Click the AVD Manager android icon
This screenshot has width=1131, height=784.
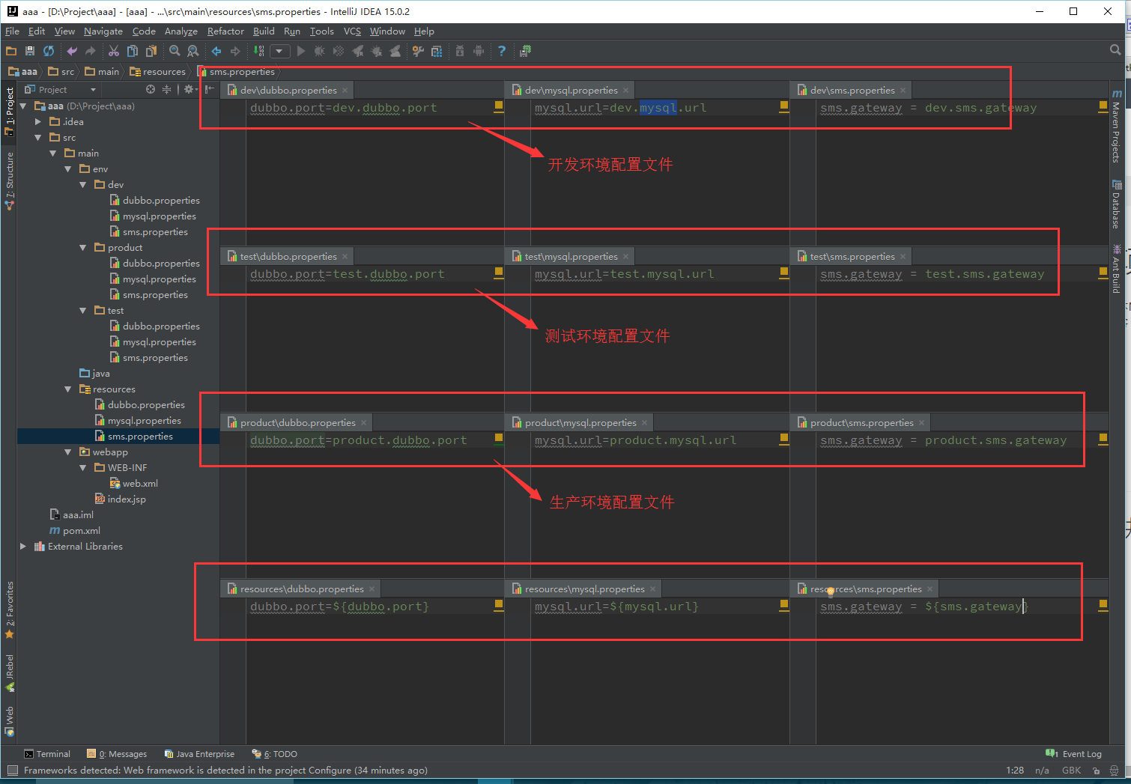479,51
